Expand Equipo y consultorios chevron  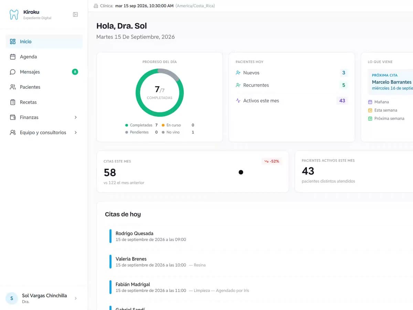point(76,133)
